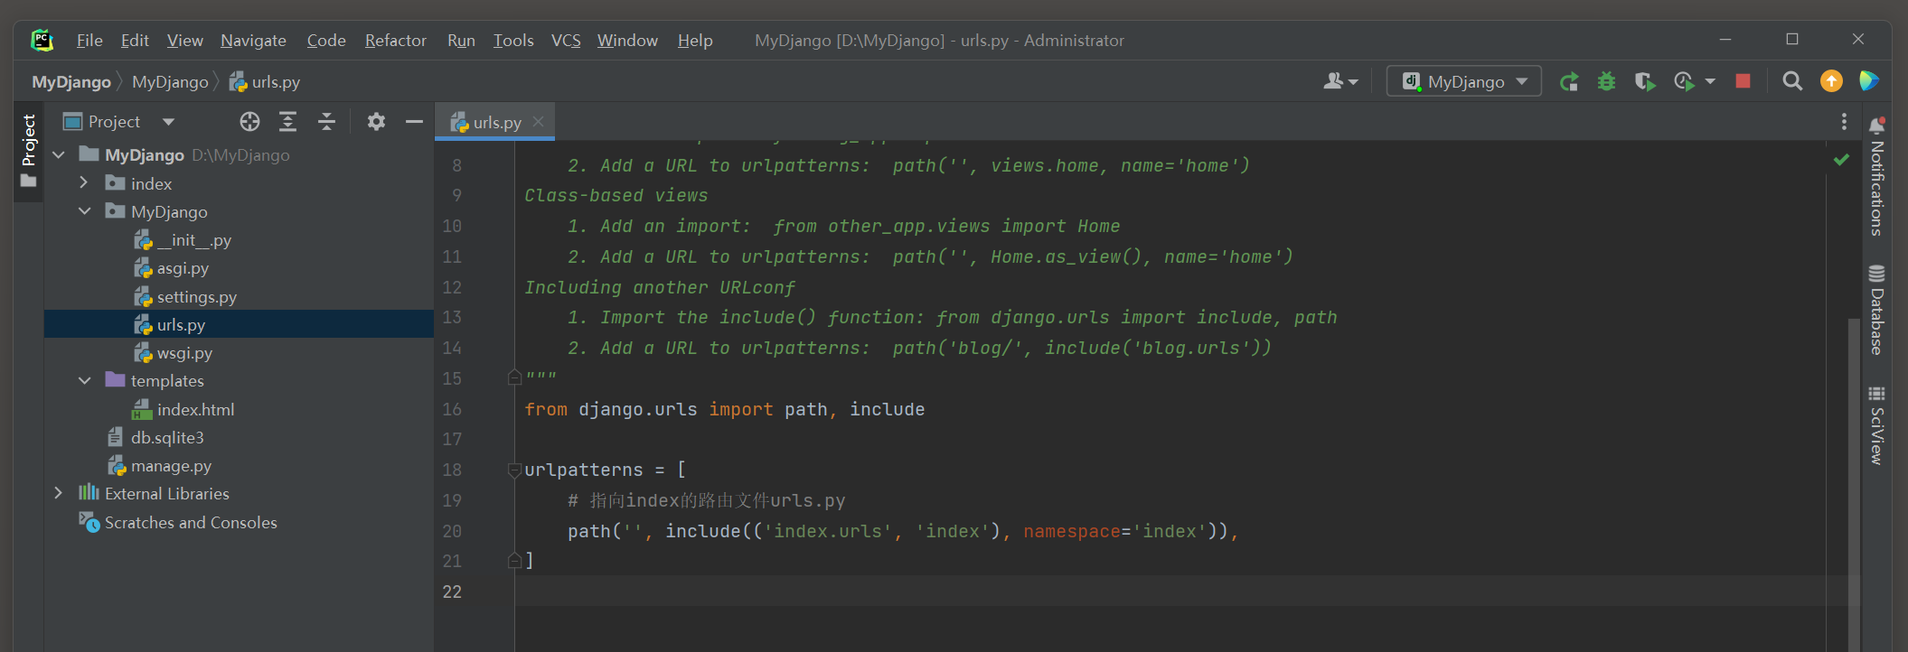Select index.html in templates folder
Screen dimensions: 1908x652
click(183, 410)
